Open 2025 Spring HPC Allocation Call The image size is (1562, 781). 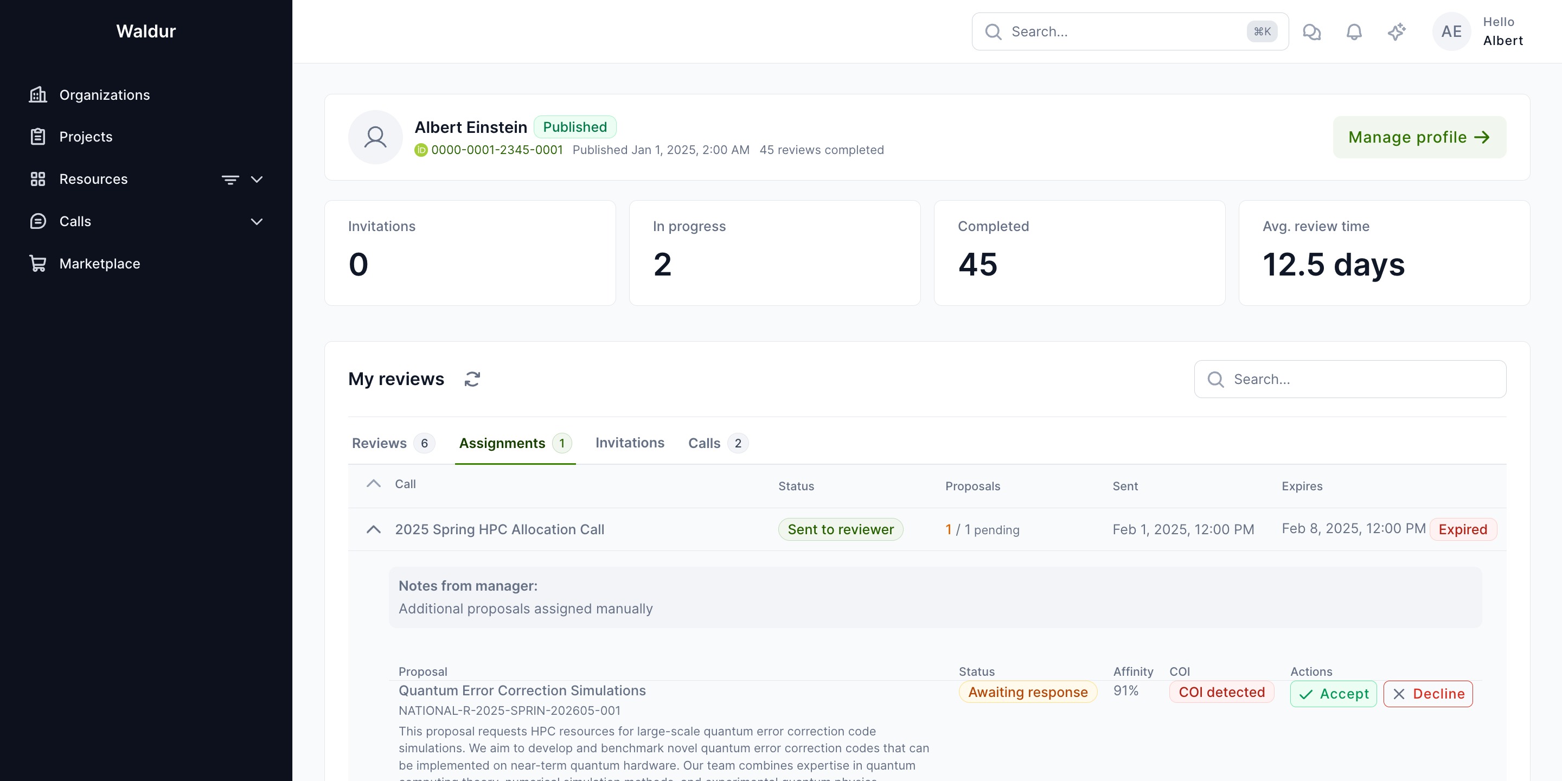click(x=499, y=529)
